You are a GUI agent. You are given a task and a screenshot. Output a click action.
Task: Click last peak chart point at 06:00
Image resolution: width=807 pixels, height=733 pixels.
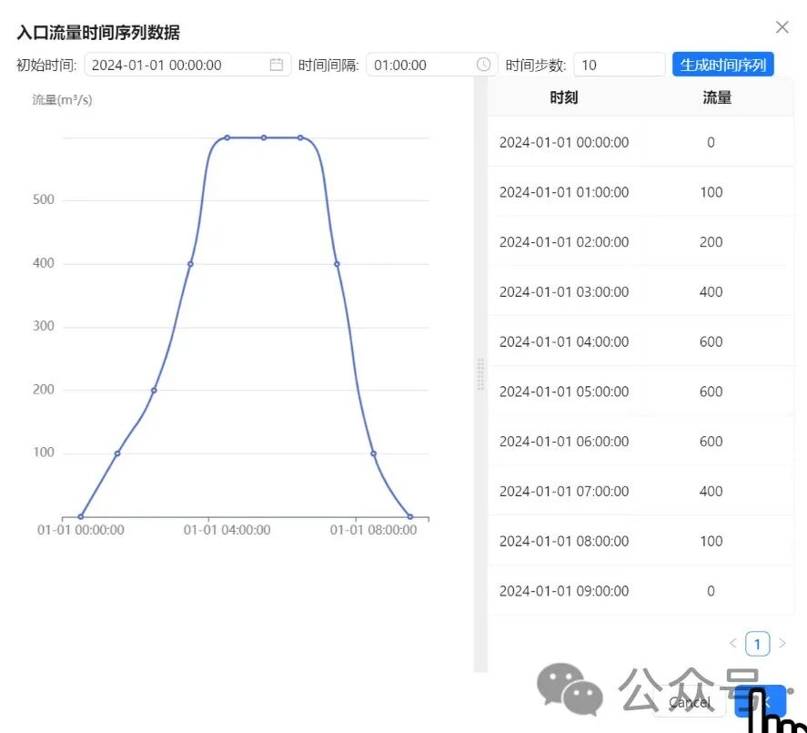coord(300,137)
